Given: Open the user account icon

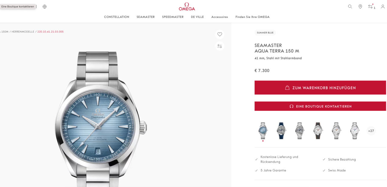Looking at the screenshot, I should tap(382, 6).
